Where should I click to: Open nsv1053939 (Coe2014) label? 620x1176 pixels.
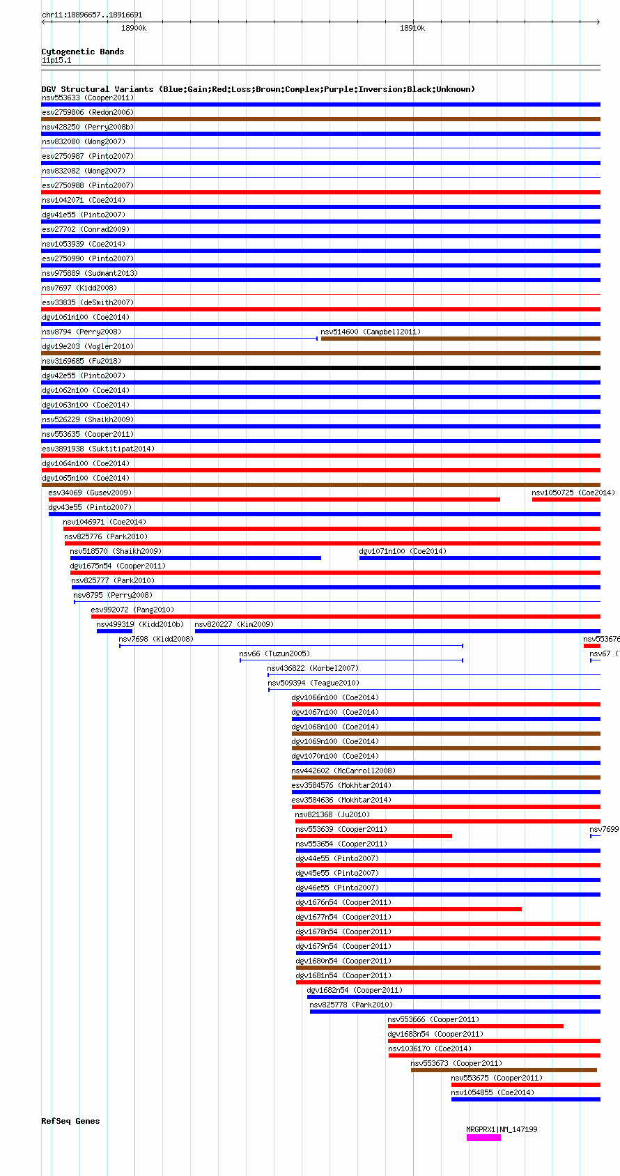tap(84, 244)
